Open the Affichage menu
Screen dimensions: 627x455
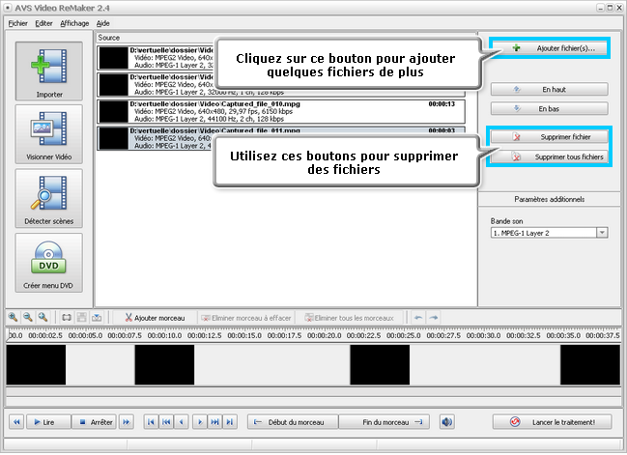(74, 23)
